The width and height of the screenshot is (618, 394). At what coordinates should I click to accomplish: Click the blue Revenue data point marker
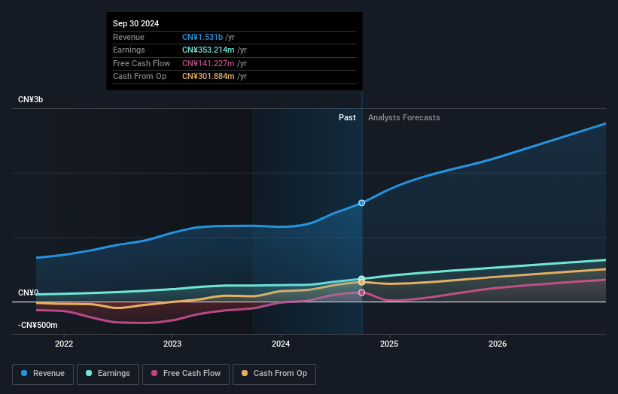(x=362, y=203)
